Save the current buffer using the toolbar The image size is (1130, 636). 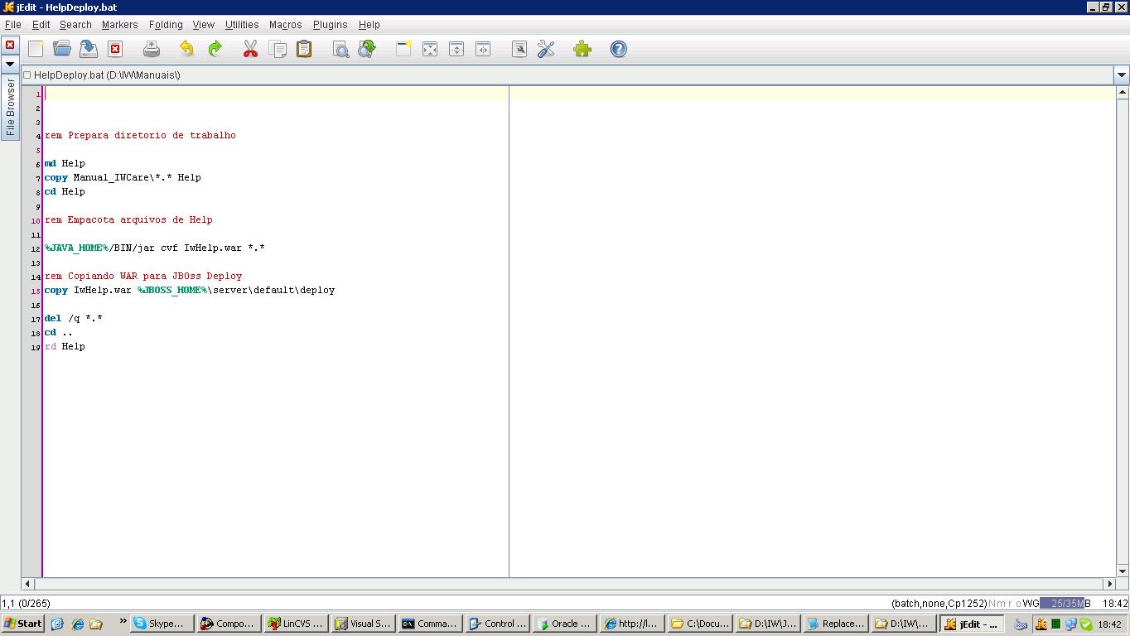coord(89,50)
